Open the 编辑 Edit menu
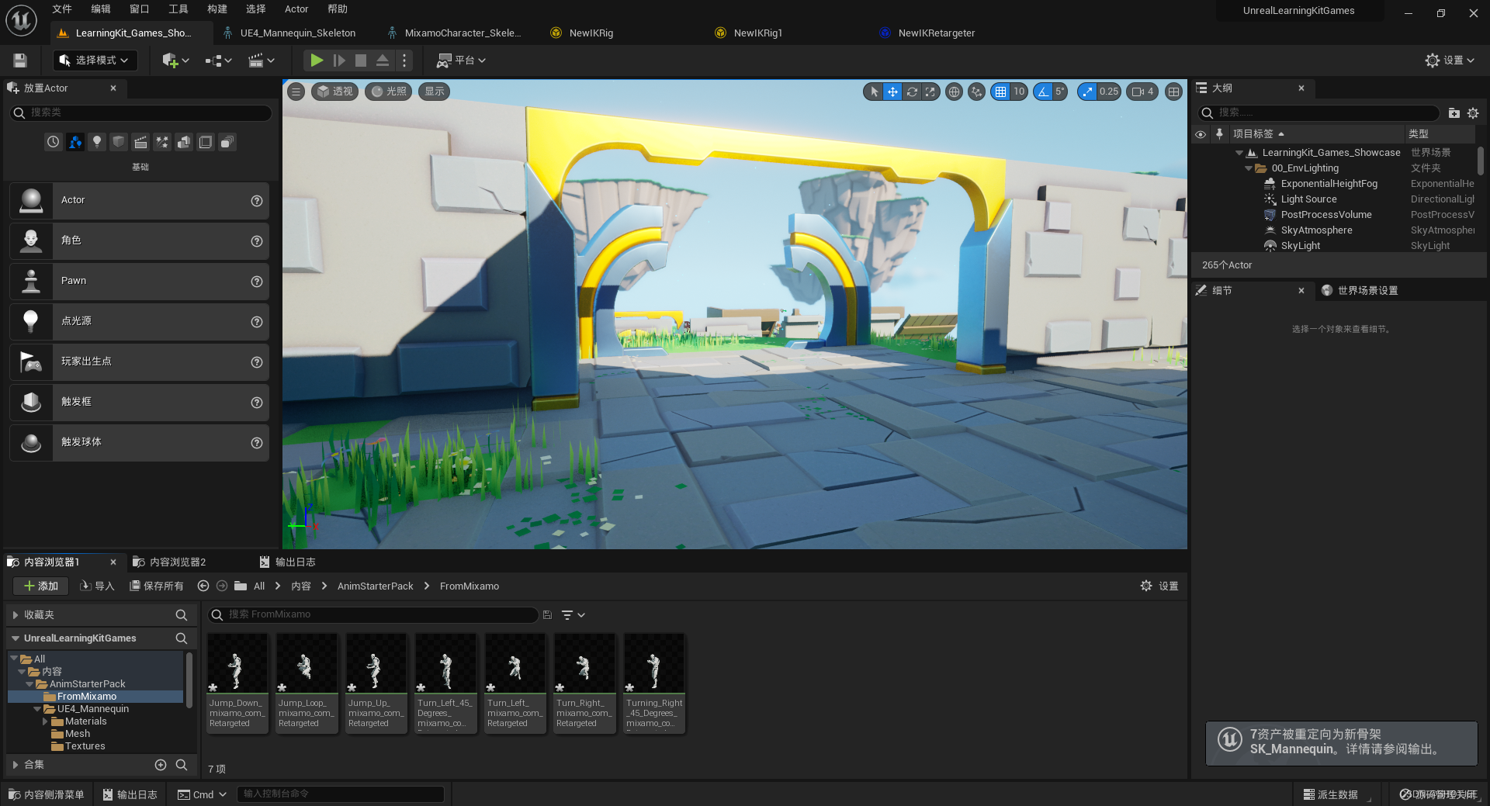 click(100, 9)
